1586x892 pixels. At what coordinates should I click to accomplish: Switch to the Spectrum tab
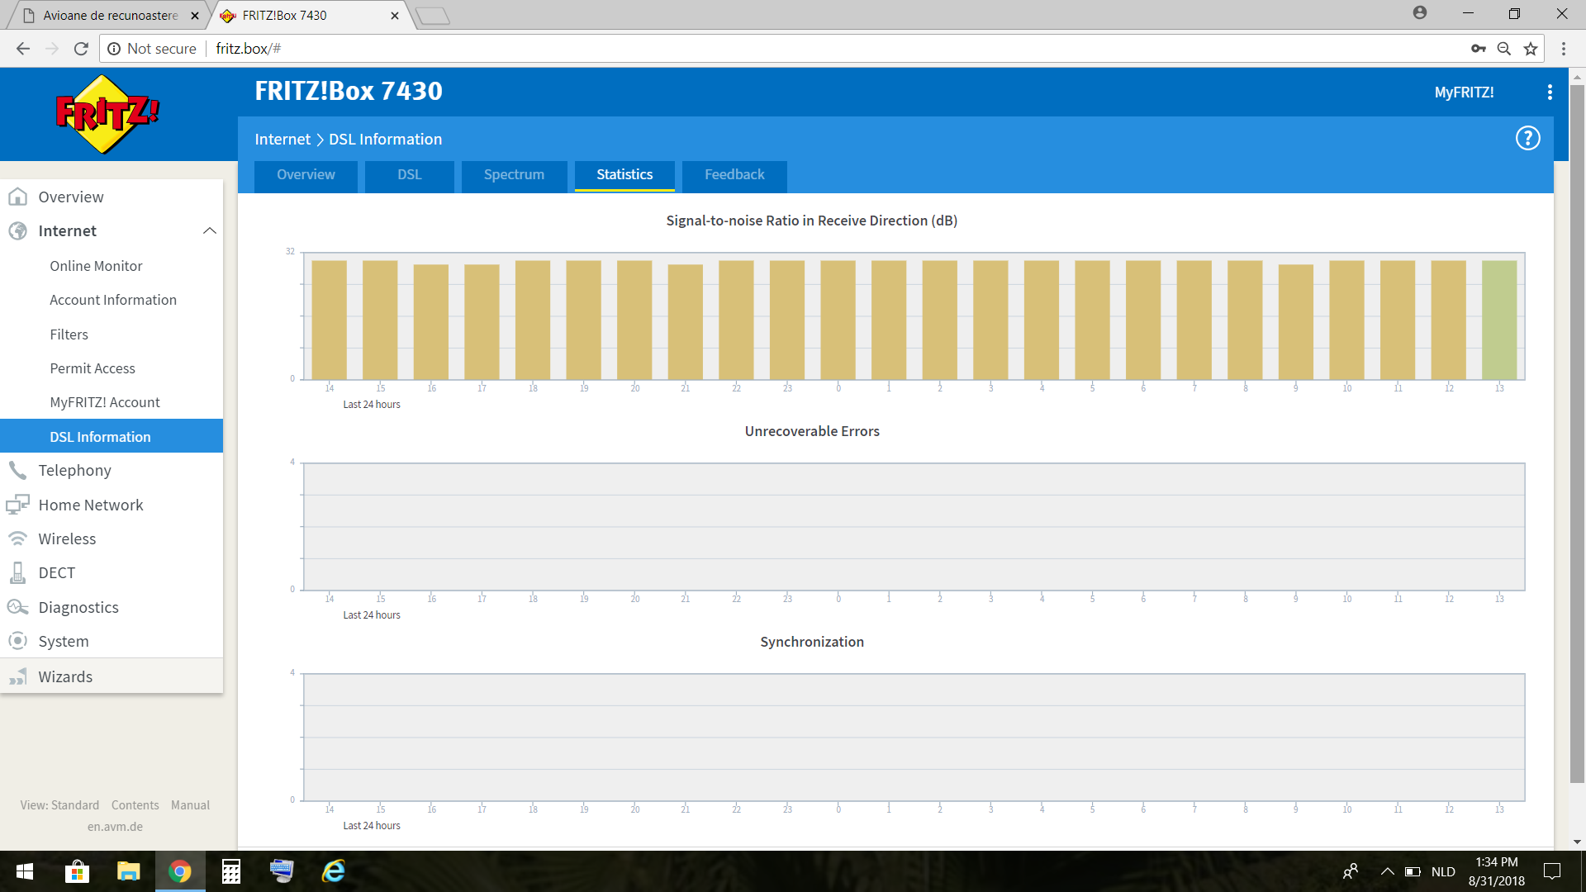pos(514,175)
